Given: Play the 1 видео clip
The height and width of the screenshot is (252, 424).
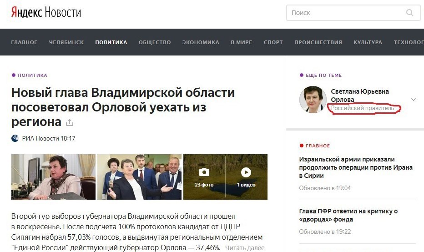Looking at the screenshot, I should pyautogui.click(x=246, y=177).
